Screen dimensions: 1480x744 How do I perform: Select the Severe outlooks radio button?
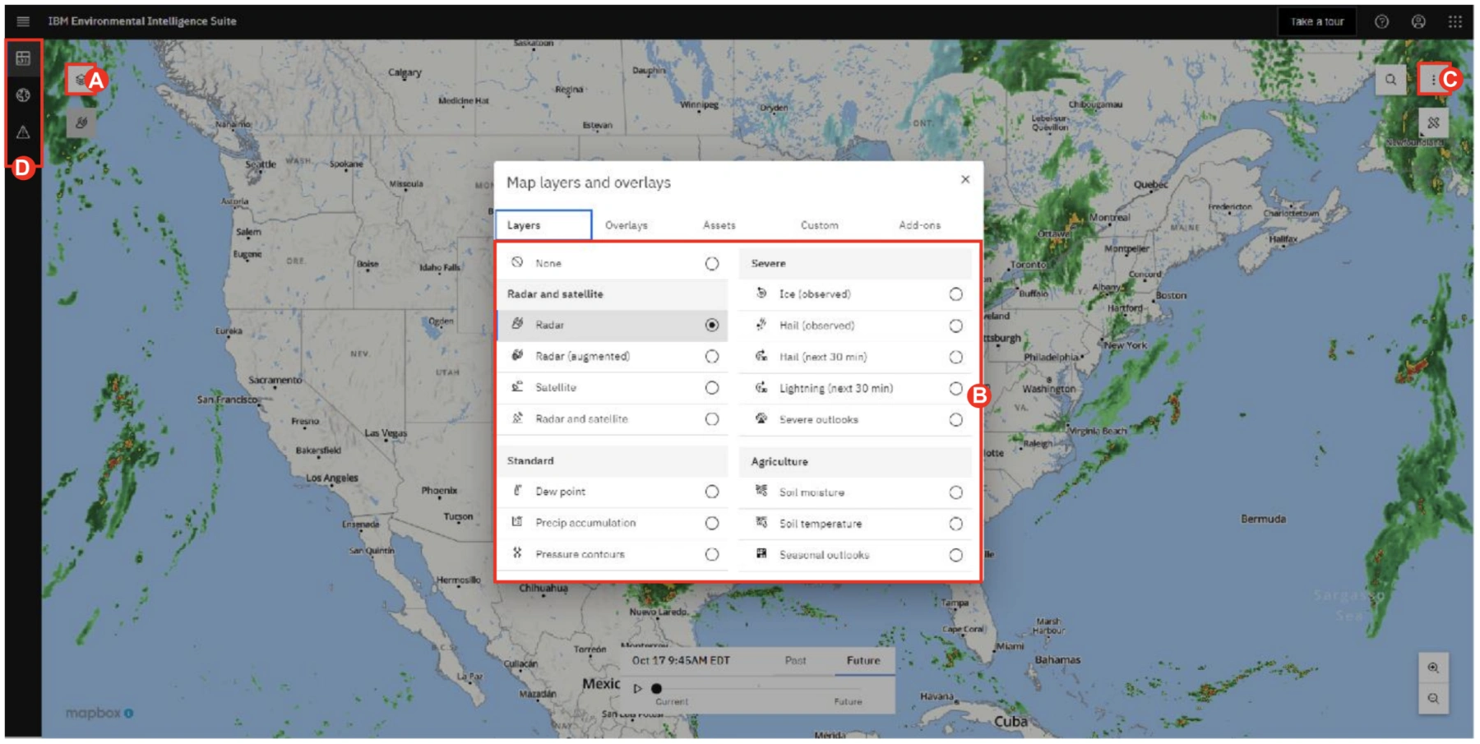(x=955, y=420)
